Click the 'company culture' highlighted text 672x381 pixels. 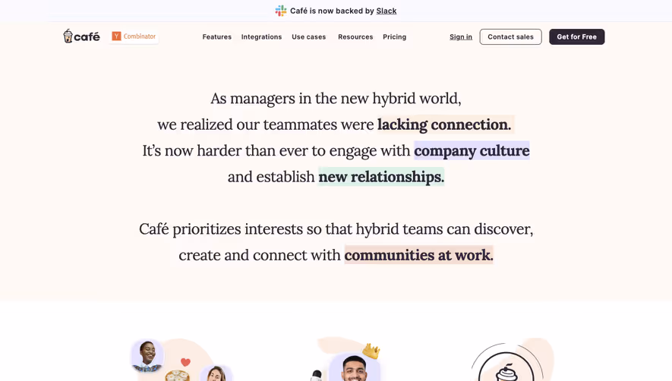tap(472, 150)
